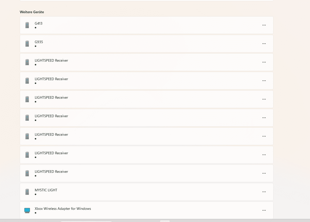310x222 pixels.
Task: Click the MYSTIC LIGHT device icon
Action: [27, 192]
